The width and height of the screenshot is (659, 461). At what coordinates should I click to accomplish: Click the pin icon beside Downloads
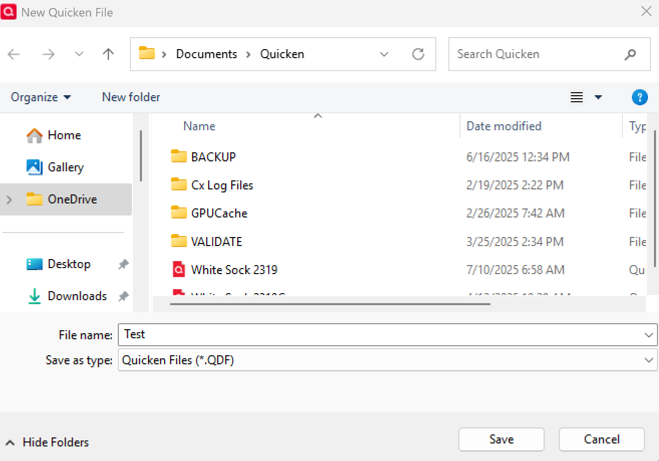point(123,297)
